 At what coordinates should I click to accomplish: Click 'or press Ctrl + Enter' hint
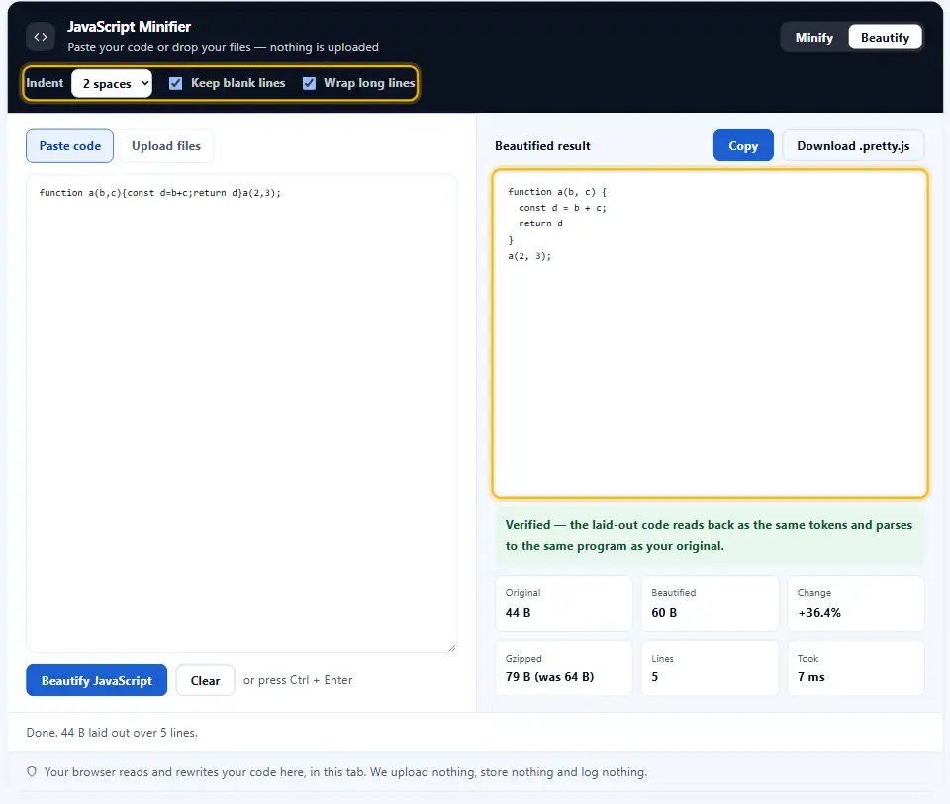click(298, 680)
